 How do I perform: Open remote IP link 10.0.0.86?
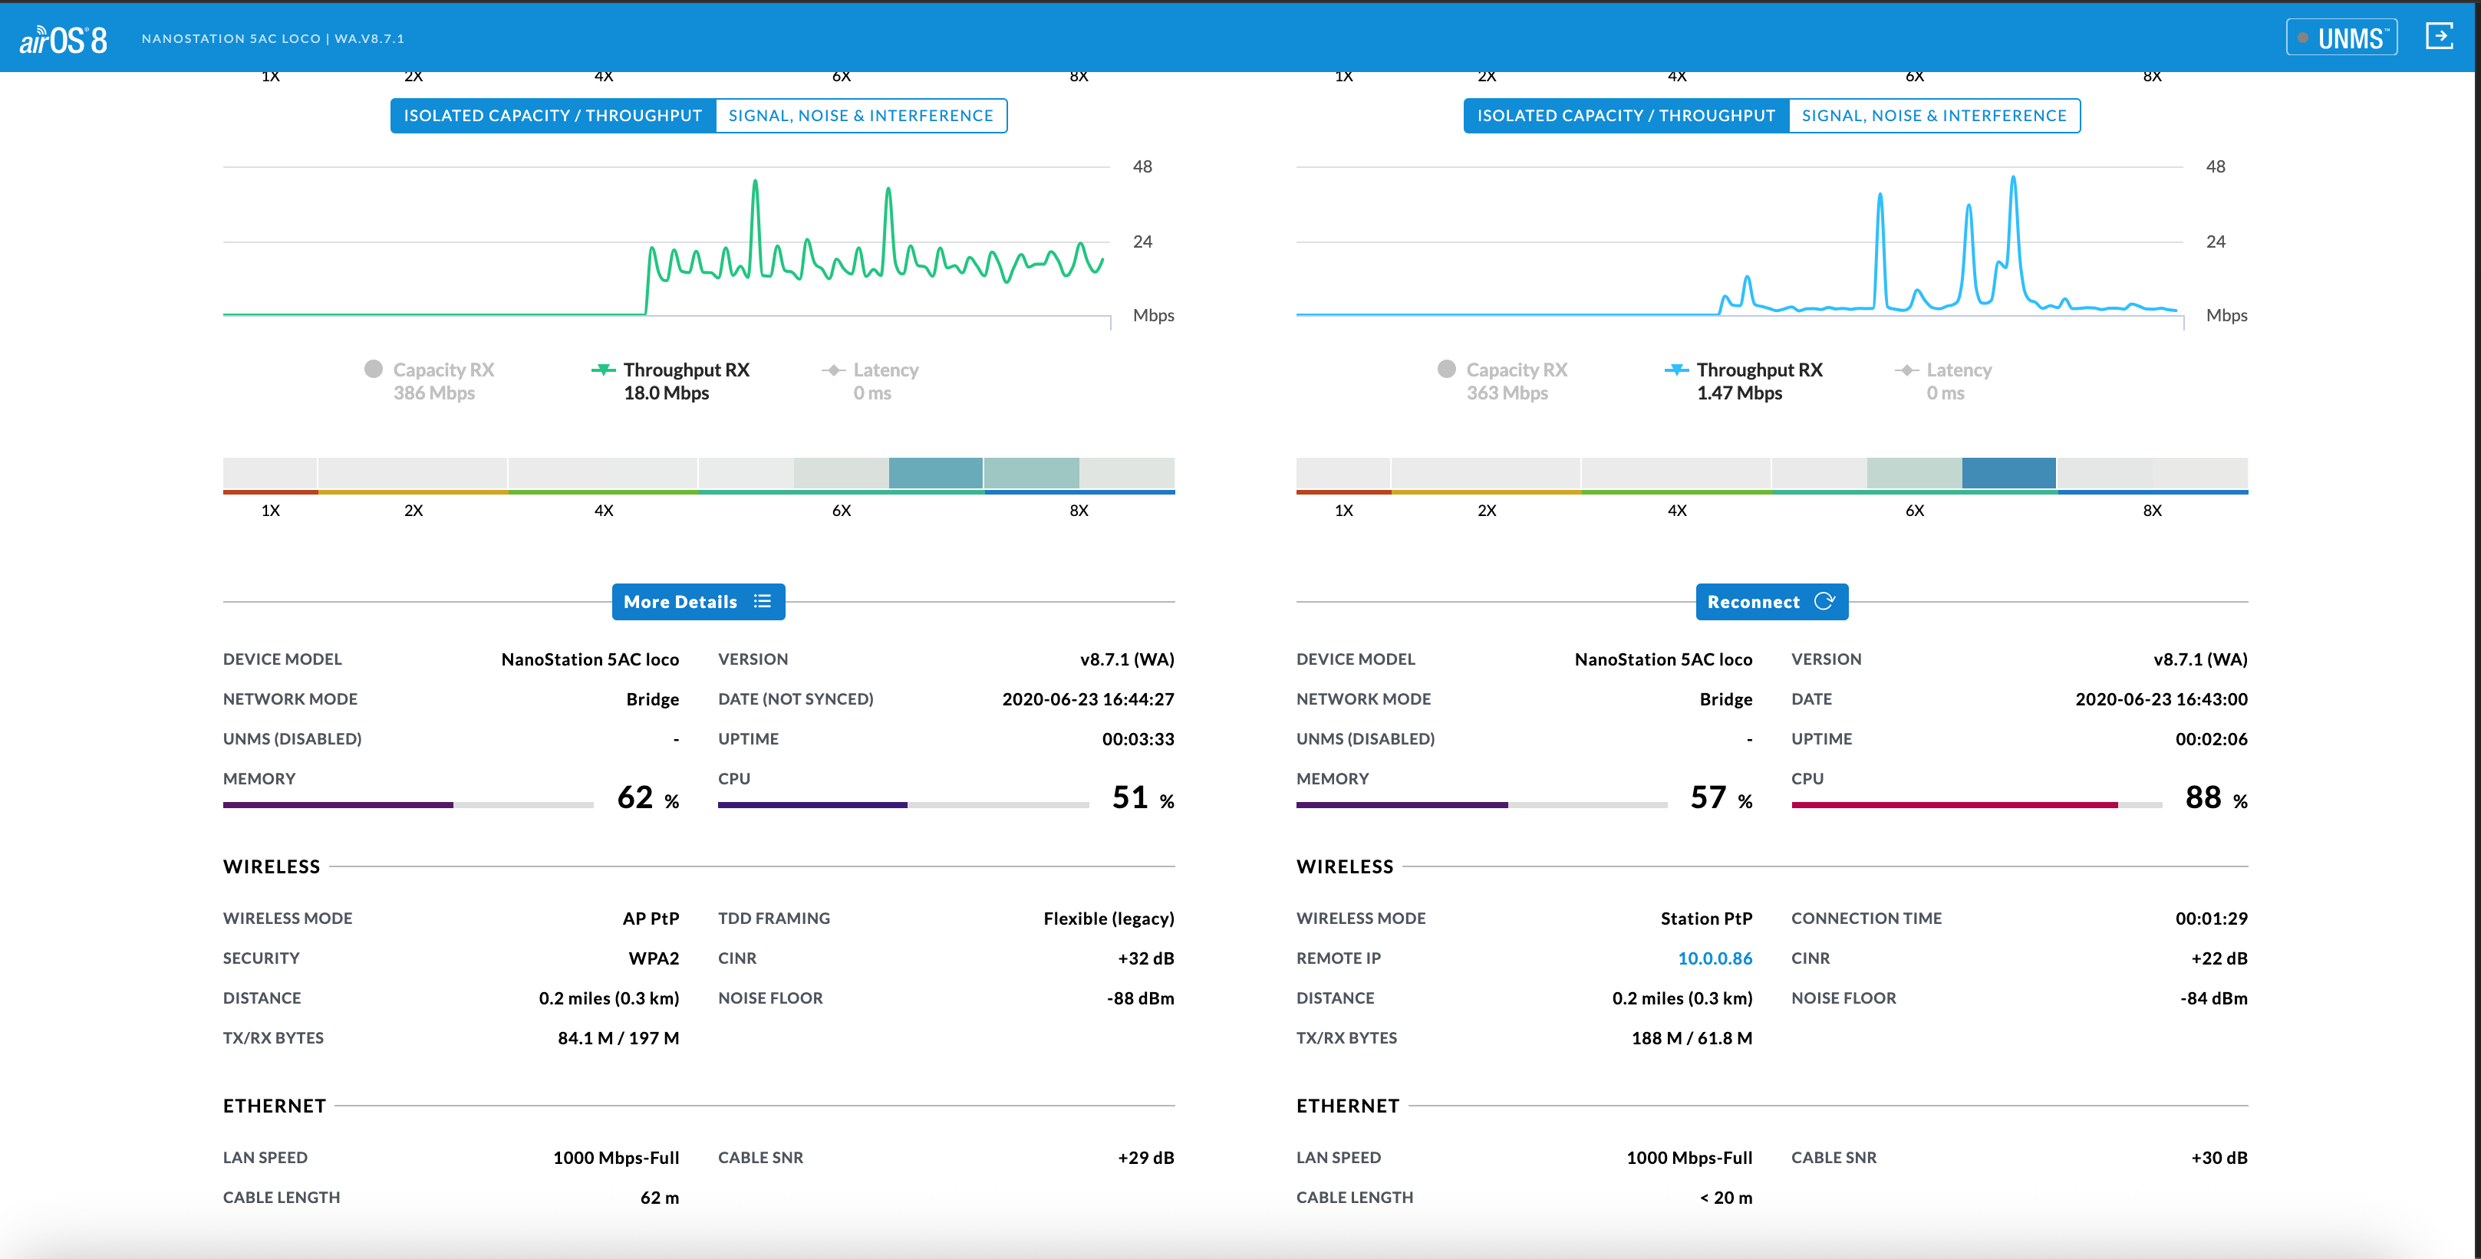[x=1715, y=958]
